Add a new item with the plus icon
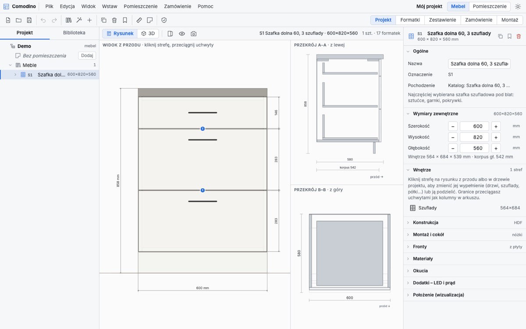Screen dimensions: 526x329 (x=89, y=20)
